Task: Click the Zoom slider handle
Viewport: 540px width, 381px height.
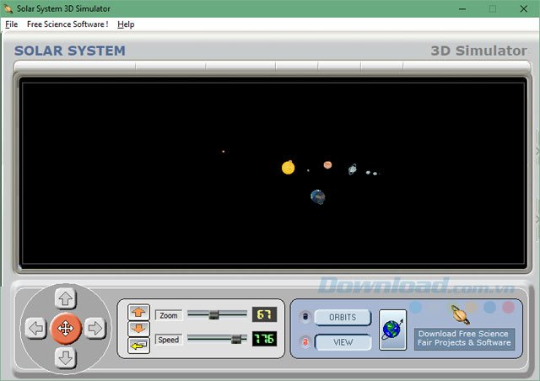Action: click(213, 314)
